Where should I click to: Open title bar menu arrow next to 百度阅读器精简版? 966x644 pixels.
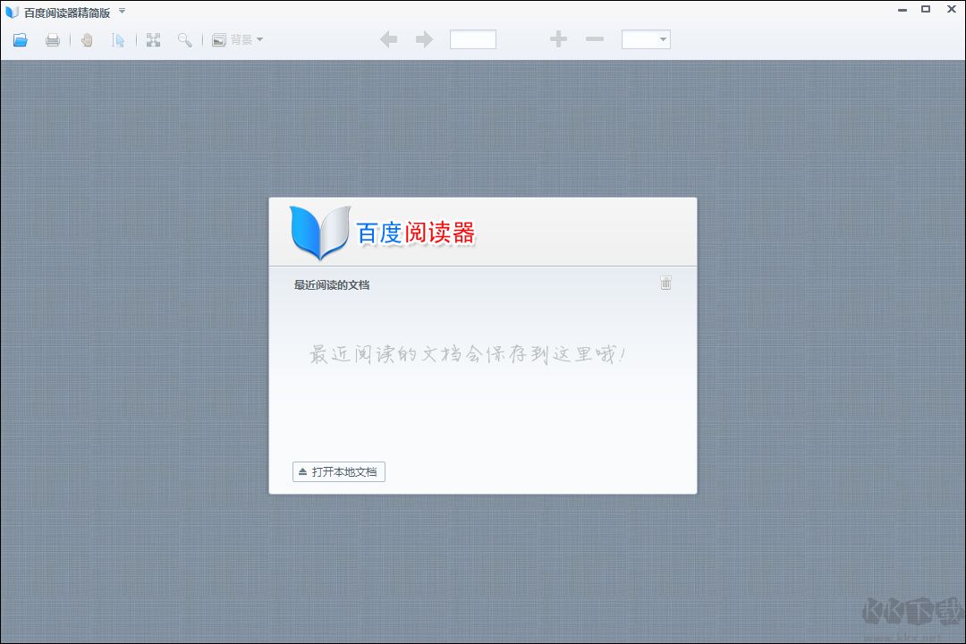122,11
